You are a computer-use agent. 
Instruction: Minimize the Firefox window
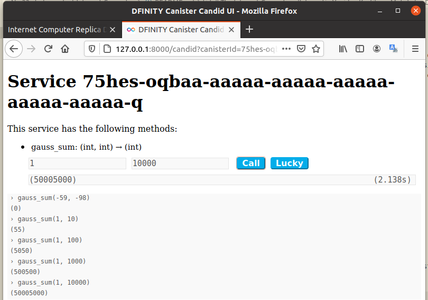click(380, 11)
